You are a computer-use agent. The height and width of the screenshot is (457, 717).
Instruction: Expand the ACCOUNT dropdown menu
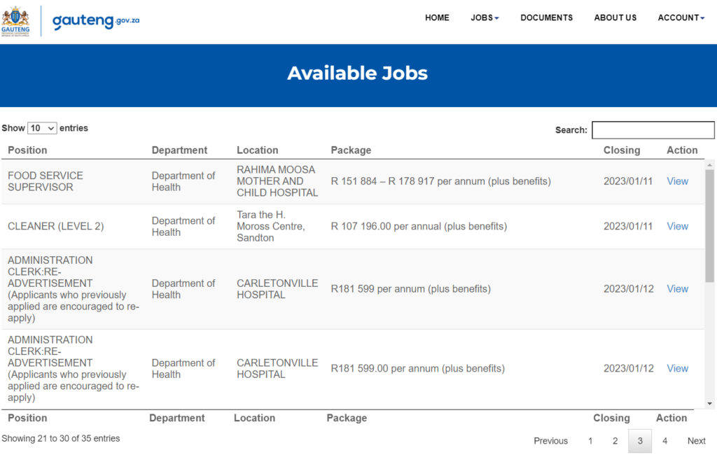[x=681, y=18]
